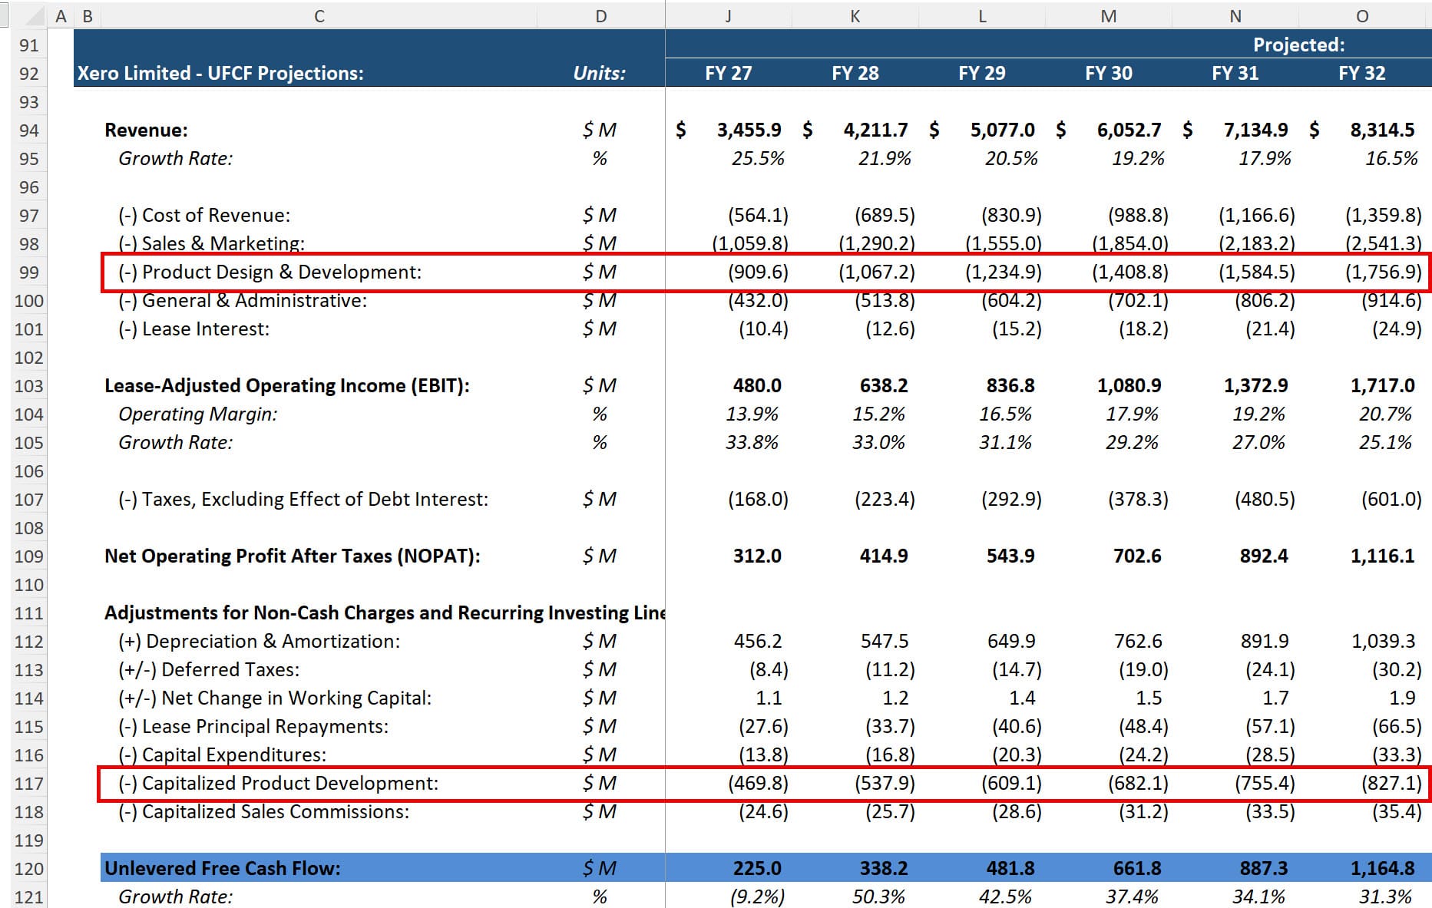Select column O header

pyautogui.click(x=1361, y=16)
